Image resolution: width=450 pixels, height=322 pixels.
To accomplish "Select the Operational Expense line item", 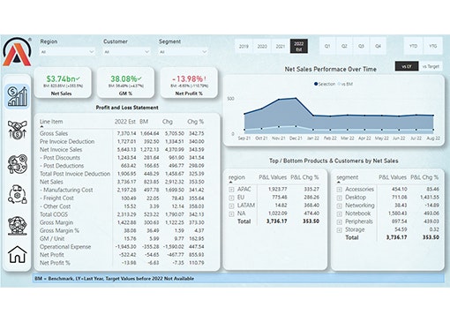I will (65, 247).
